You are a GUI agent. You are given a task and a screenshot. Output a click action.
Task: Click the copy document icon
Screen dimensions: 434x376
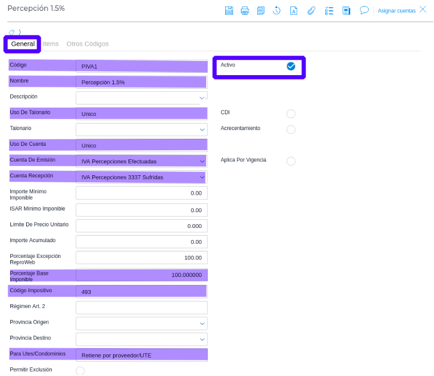point(261,10)
